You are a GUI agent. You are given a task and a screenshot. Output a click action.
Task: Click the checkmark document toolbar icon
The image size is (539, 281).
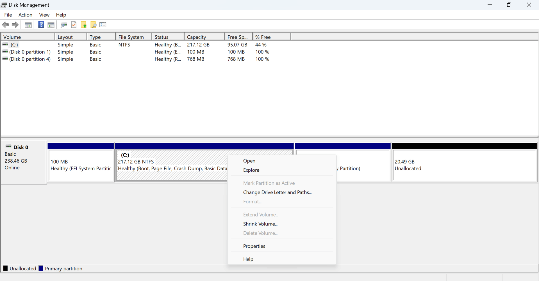click(x=74, y=25)
